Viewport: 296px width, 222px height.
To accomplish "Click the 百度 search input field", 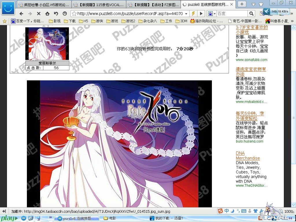I will [x=232, y=14].
